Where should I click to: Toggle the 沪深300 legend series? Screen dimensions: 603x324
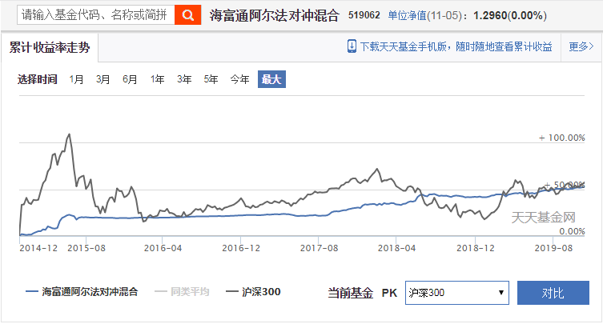coord(253,292)
